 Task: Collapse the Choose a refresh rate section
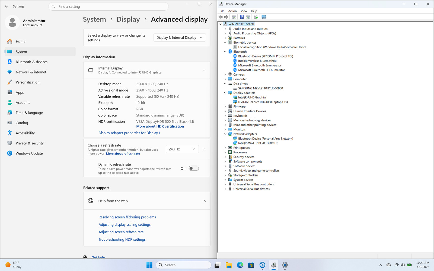pos(204,149)
